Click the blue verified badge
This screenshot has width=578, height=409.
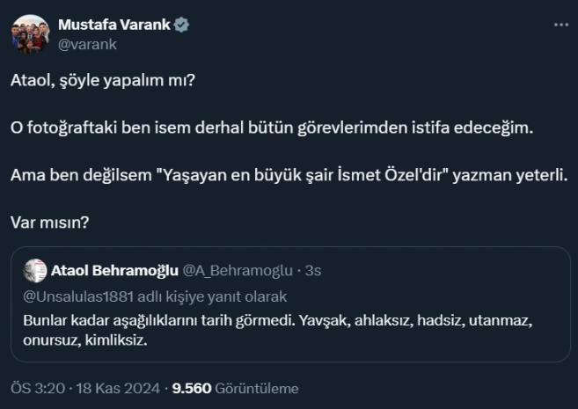pos(181,26)
